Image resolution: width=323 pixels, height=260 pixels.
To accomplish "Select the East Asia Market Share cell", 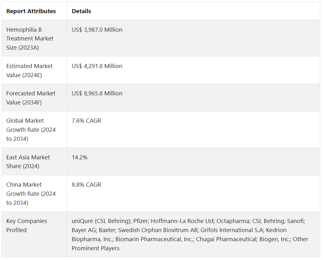I will click(x=28, y=162).
